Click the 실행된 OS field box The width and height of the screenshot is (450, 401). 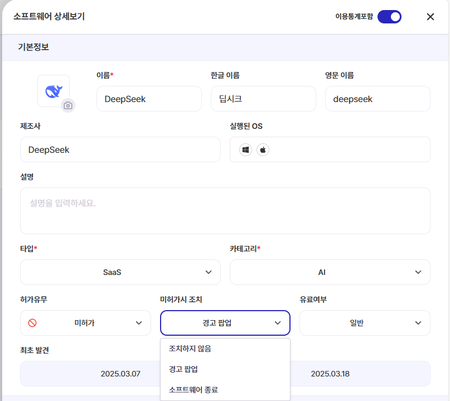pos(330,149)
